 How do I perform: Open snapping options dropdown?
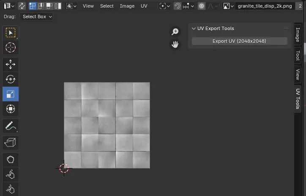[189, 6]
